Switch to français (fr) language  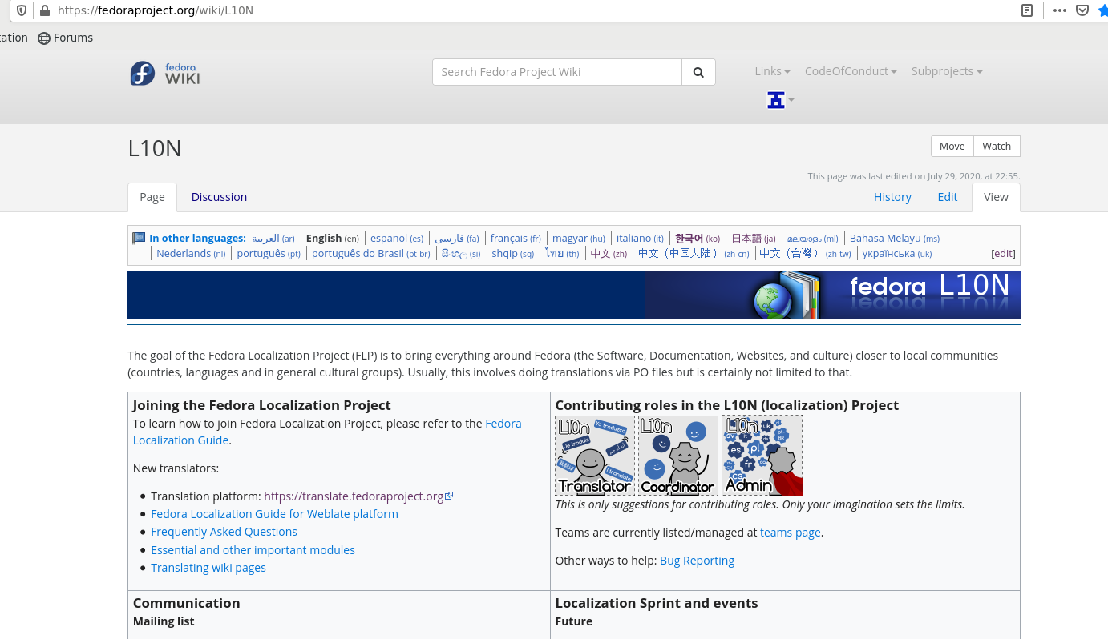pos(516,239)
